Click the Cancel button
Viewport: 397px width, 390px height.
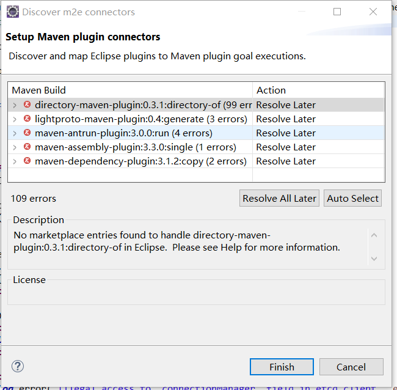351,367
